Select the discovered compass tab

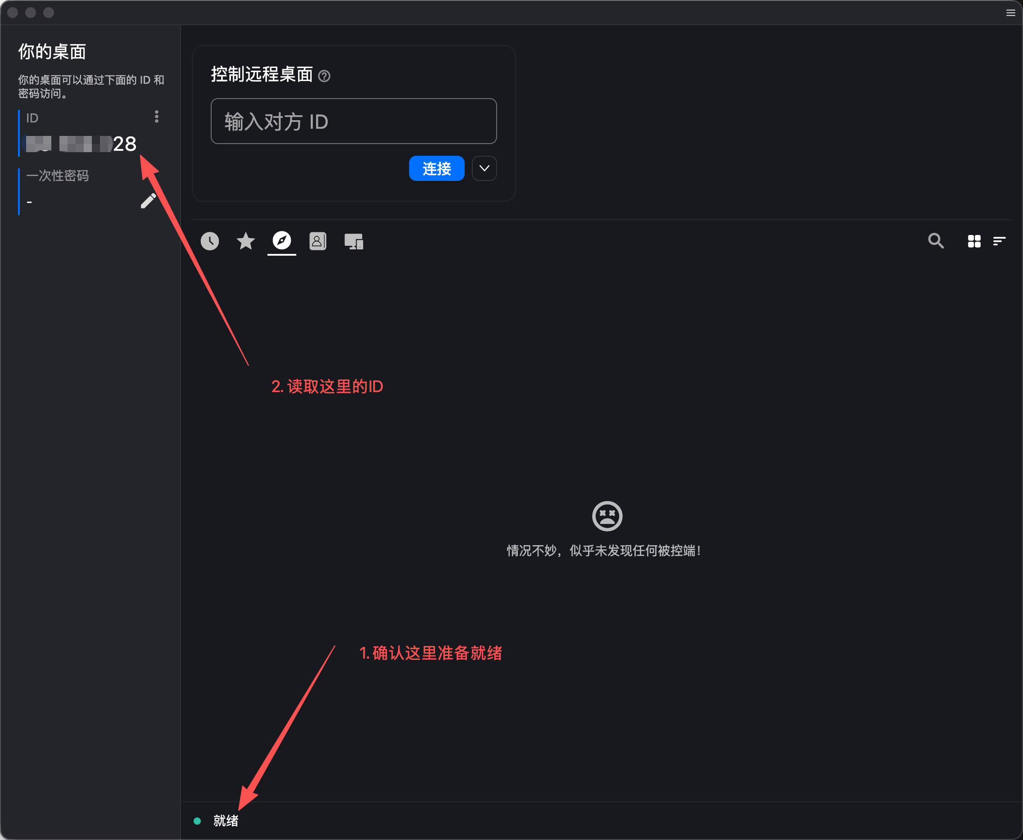coord(281,240)
